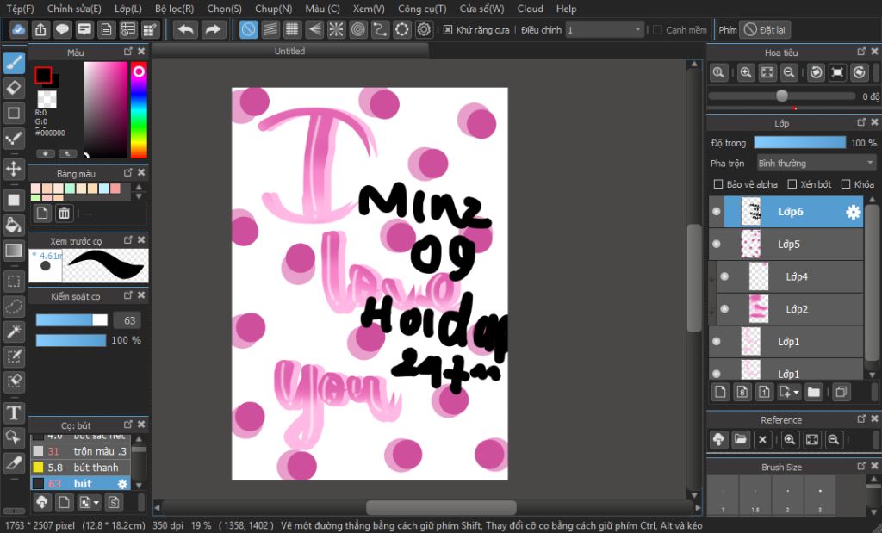Enable circle snap icon

(x=358, y=30)
